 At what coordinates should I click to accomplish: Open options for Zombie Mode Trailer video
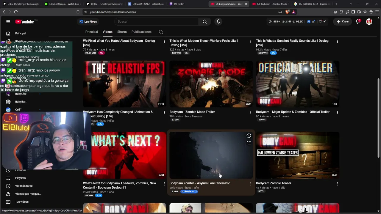251,113
